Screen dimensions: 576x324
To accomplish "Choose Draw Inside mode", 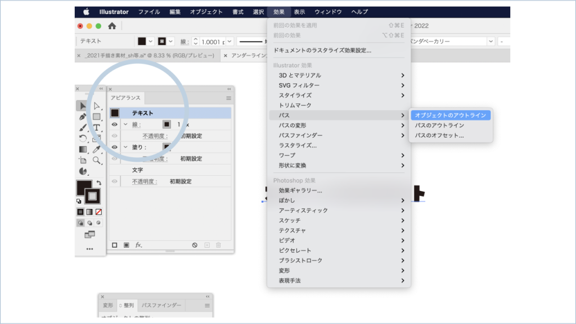I will tap(98, 223).
